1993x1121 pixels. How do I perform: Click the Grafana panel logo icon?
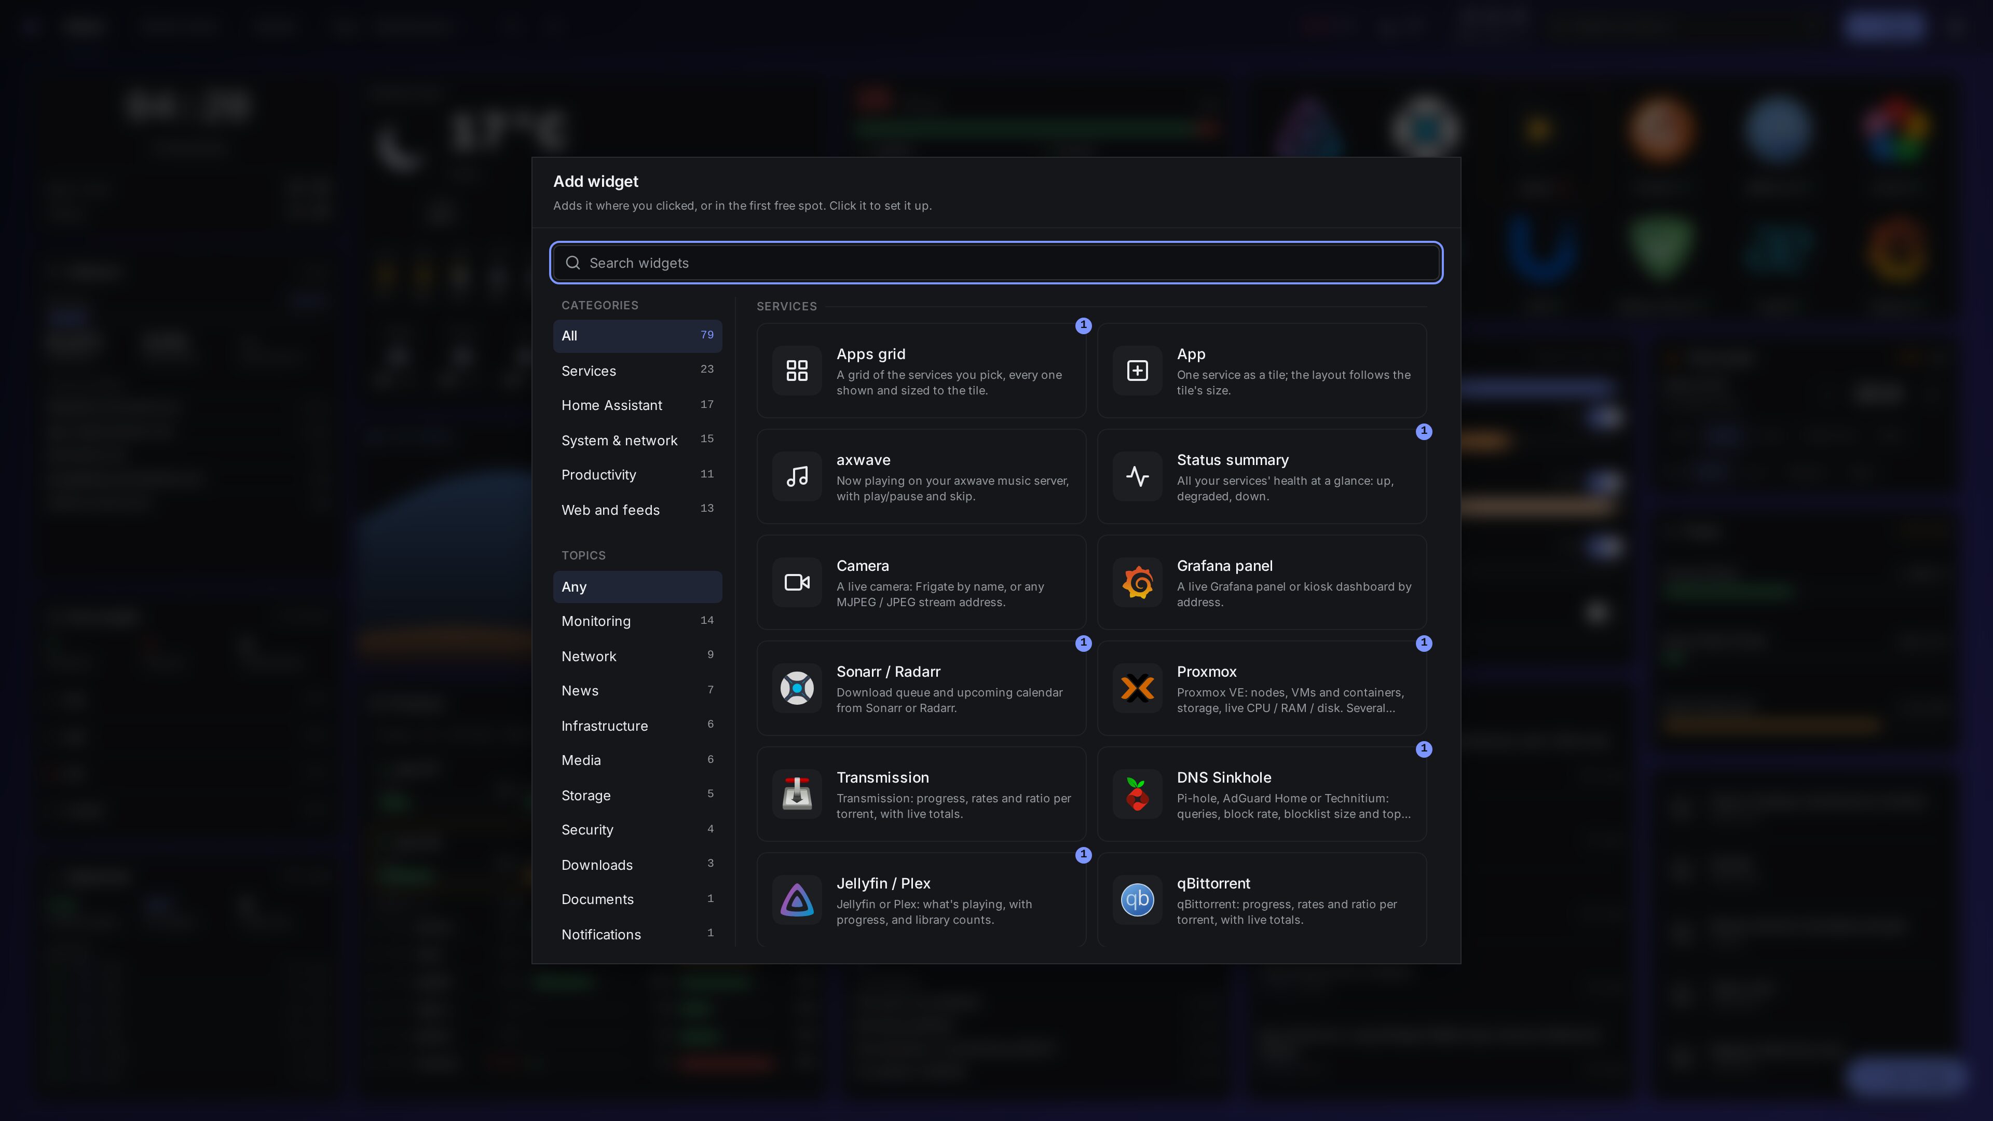[x=1137, y=582]
